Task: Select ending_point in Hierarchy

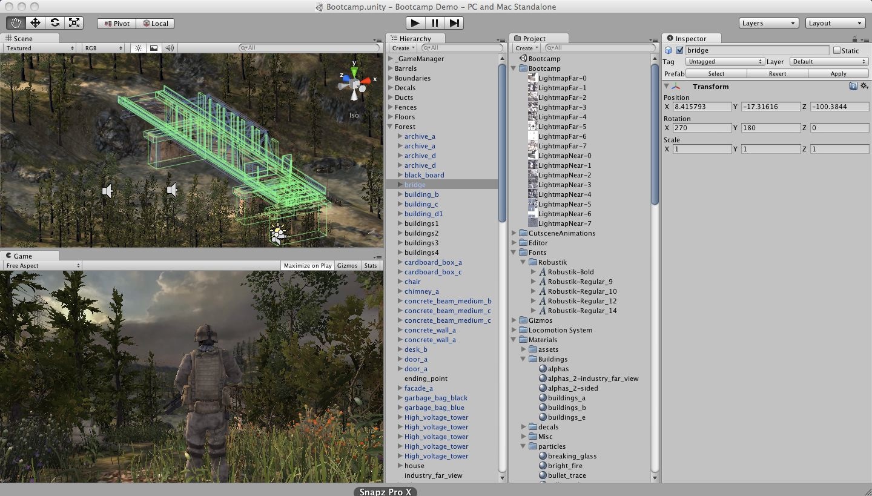Action: pos(426,379)
